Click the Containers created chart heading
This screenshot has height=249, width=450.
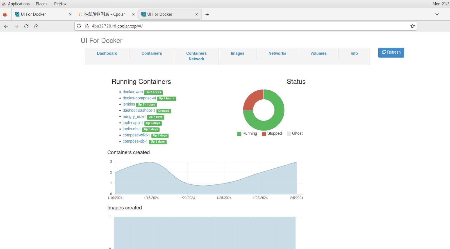point(129,152)
